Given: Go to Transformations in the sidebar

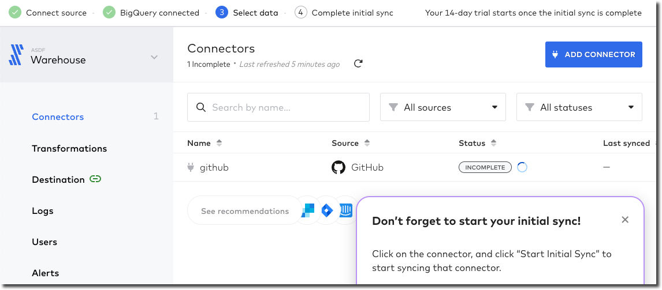Looking at the screenshot, I should 69,148.
